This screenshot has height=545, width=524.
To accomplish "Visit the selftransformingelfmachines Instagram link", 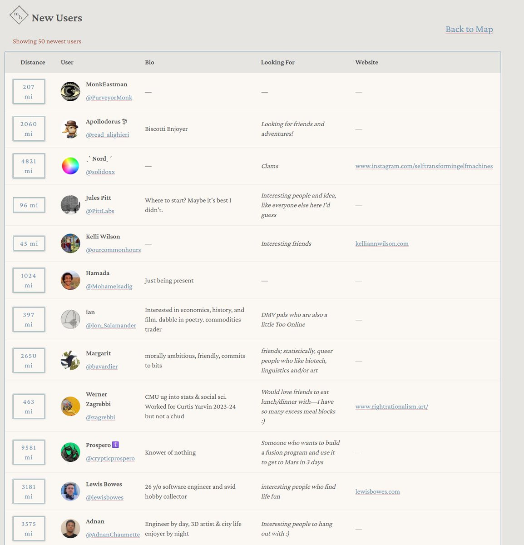I will point(424,166).
